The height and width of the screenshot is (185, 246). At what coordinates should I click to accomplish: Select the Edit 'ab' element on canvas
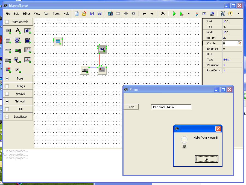pos(102,49)
